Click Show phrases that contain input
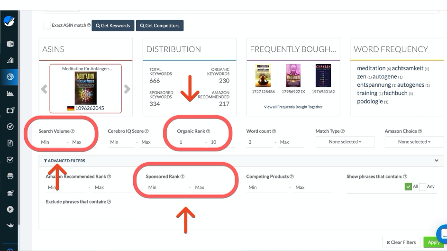 click(375, 187)
